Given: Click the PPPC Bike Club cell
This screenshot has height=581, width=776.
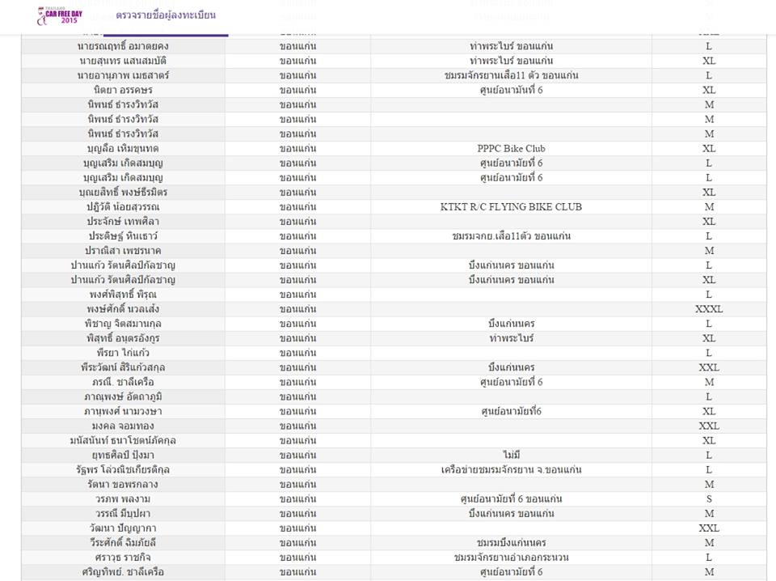Looking at the screenshot, I should 511,149.
